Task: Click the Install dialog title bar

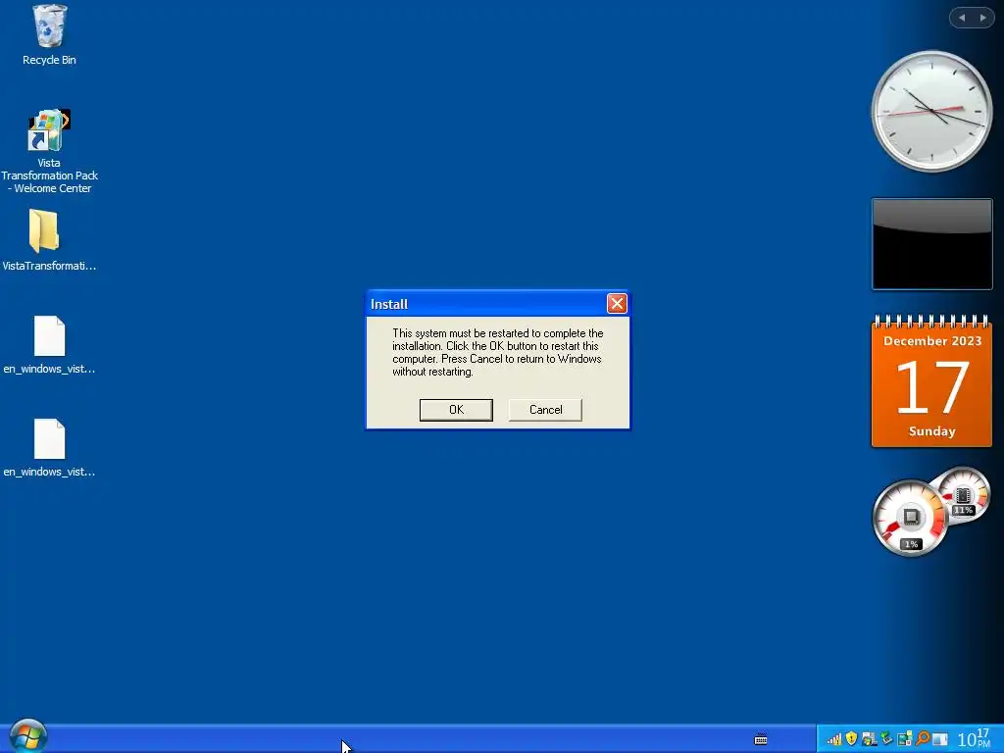Action: pyautogui.click(x=486, y=304)
